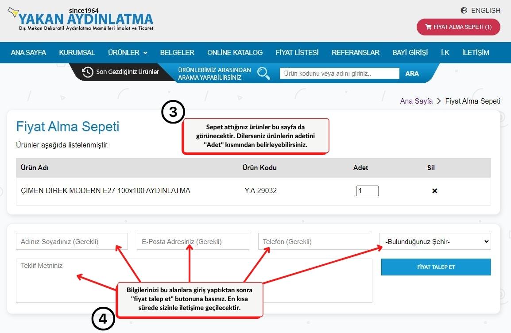Click the Adet quantity field
The image size is (511, 333).
tap(367, 191)
